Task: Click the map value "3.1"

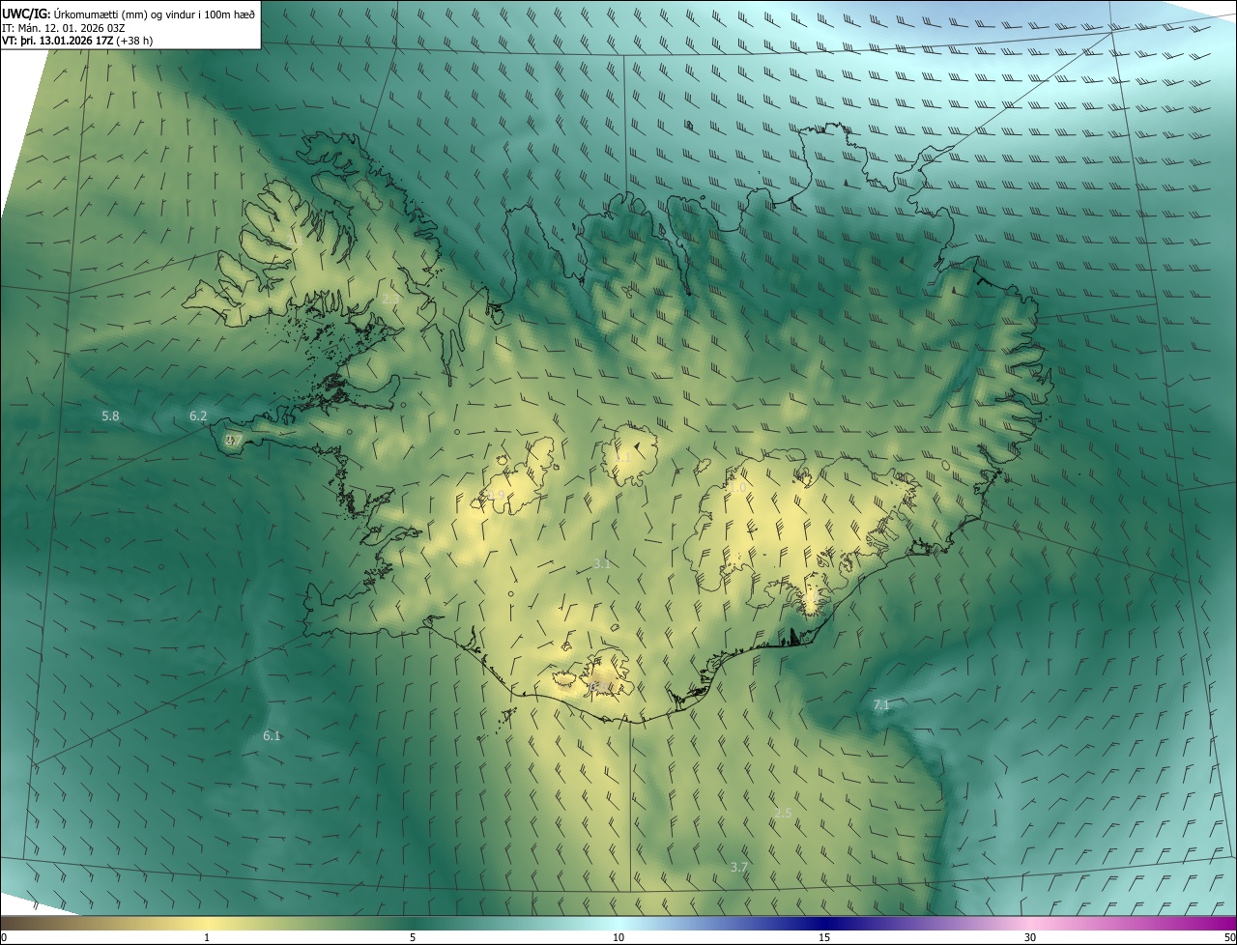Action: click(602, 563)
